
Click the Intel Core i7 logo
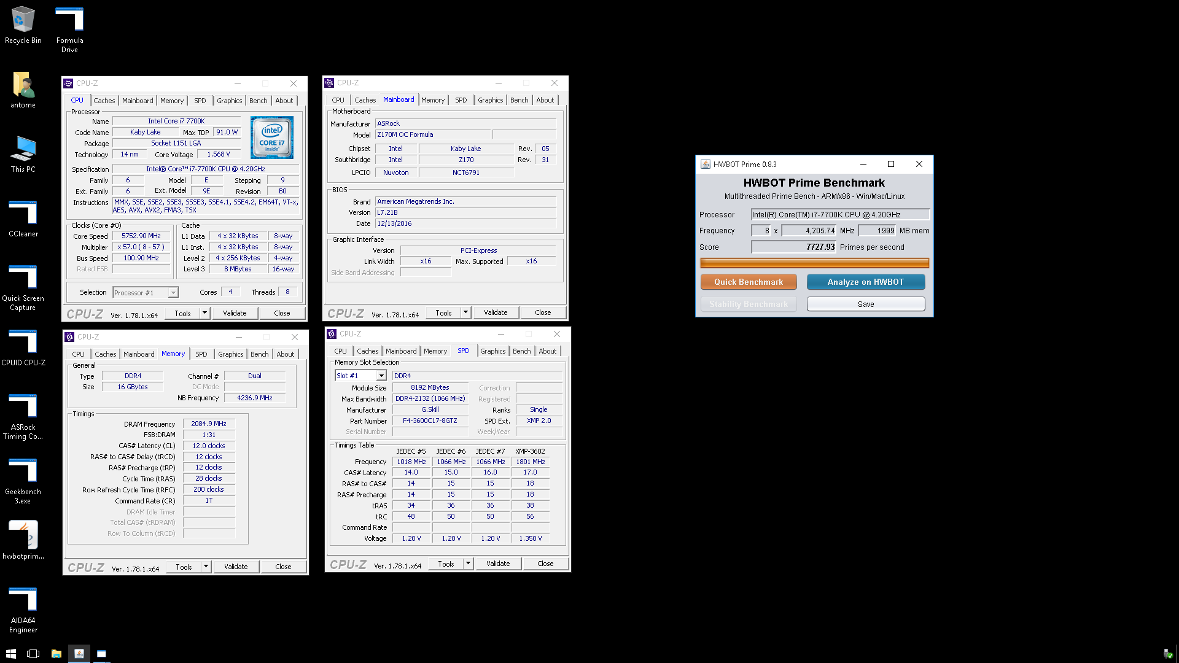pos(272,138)
